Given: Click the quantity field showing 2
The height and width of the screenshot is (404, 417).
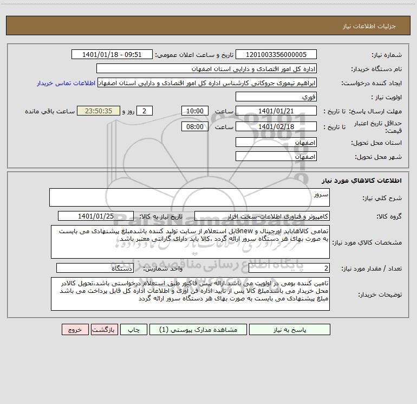Looking at the screenshot, I should pos(289,268).
